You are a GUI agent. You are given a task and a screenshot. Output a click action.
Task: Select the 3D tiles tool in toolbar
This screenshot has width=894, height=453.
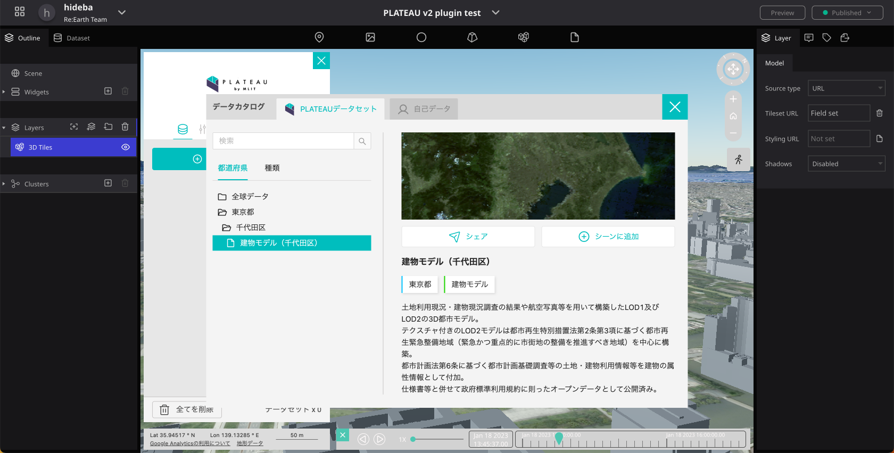(x=524, y=37)
